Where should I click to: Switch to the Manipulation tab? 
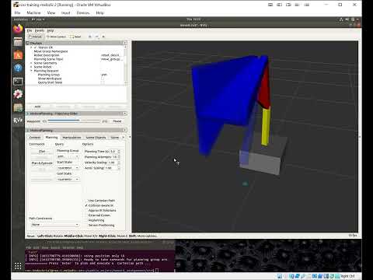pos(71,138)
